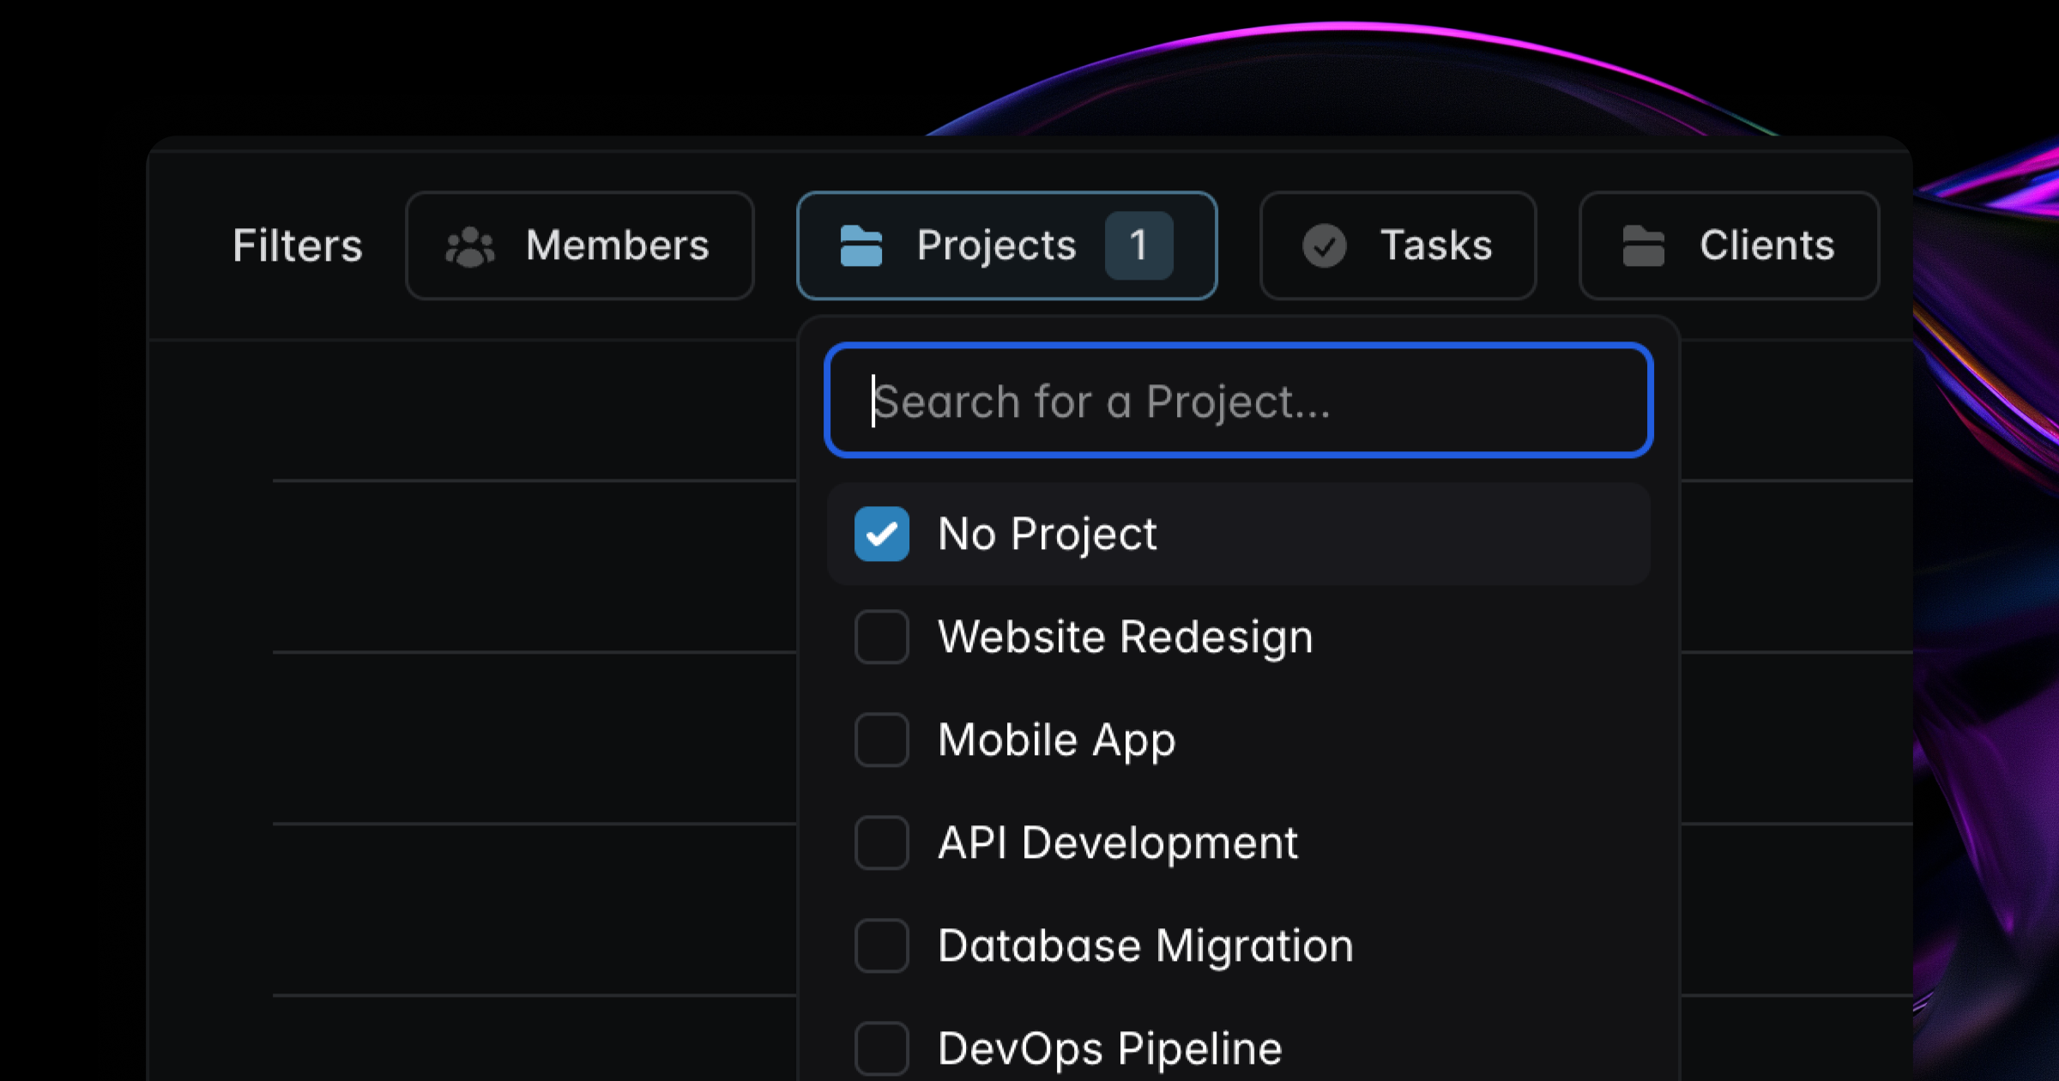Focus the Search for a Project field
2059x1081 pixels.
1238,400
